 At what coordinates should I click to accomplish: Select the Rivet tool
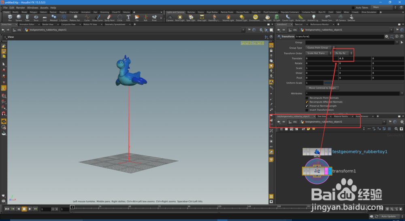tap(154, 18)
